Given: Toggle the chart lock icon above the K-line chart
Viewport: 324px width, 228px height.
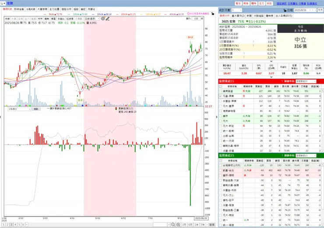Looking at the screenshot, I should 213,14.
